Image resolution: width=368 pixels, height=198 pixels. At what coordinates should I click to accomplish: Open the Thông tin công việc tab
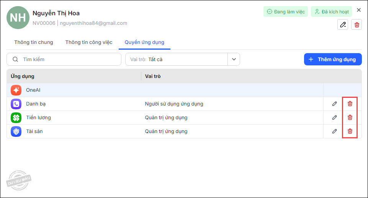coord(89,42)
